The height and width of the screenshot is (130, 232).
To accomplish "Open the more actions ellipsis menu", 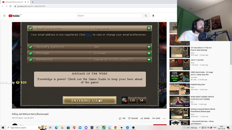I will 164,118.
